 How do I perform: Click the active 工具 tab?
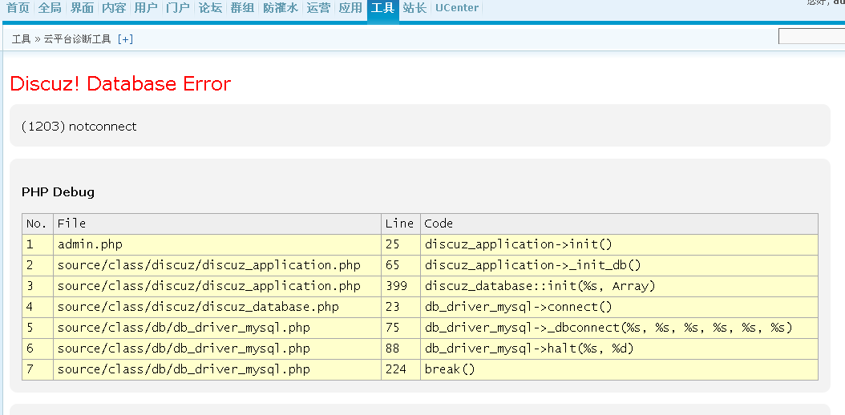coord(383,9)
